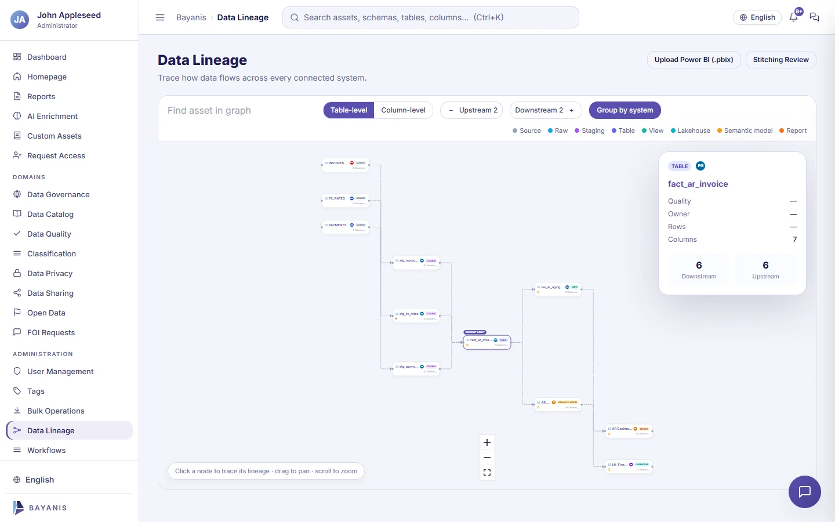Select the stg_fx_rates staging node
Image resolution: width=835 pixels, height=522 pixels.
(416, 316)
